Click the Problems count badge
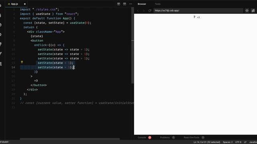Viewport: 257px width, 144px height. pyautogui.click(x=173, y=138)
